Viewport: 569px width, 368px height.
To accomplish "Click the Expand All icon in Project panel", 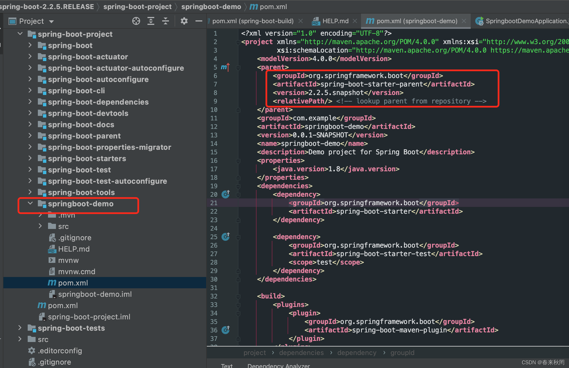I will (151, 21).
